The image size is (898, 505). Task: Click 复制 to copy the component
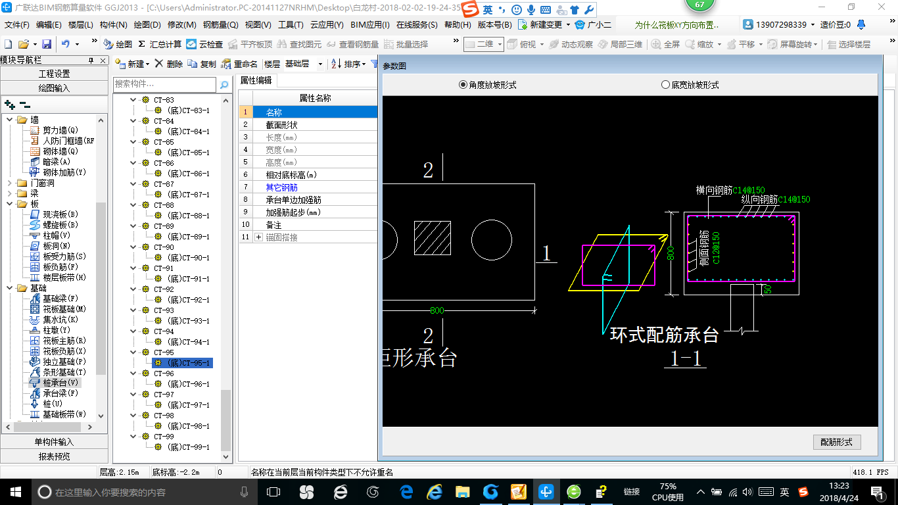(201, 64)
